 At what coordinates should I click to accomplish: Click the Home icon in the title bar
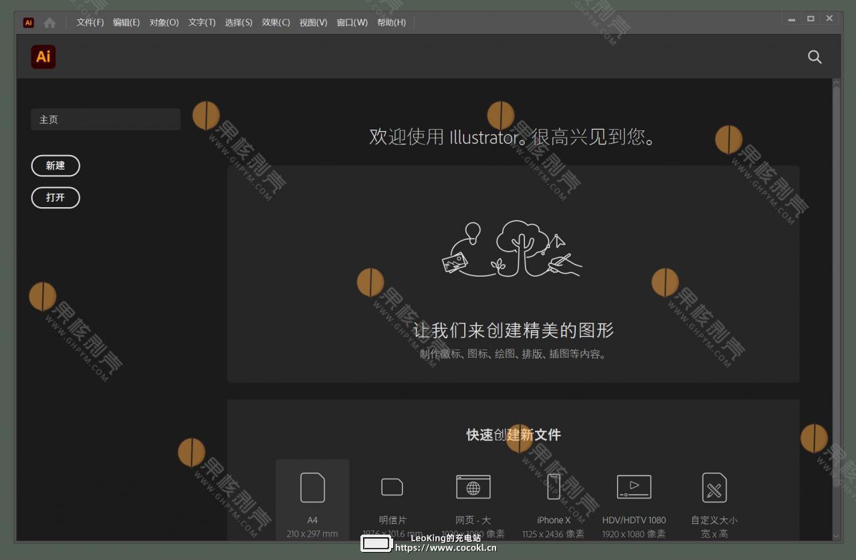[49, 22]
